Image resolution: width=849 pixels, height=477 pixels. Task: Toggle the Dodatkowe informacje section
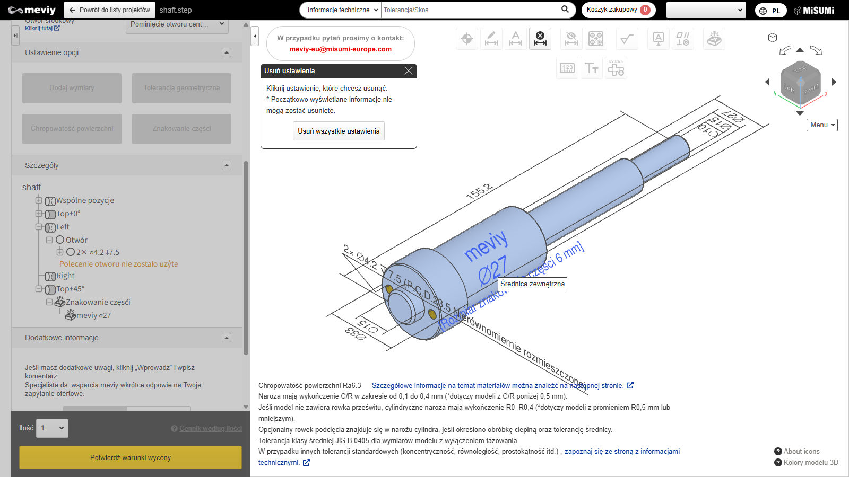tap(227, 338)
